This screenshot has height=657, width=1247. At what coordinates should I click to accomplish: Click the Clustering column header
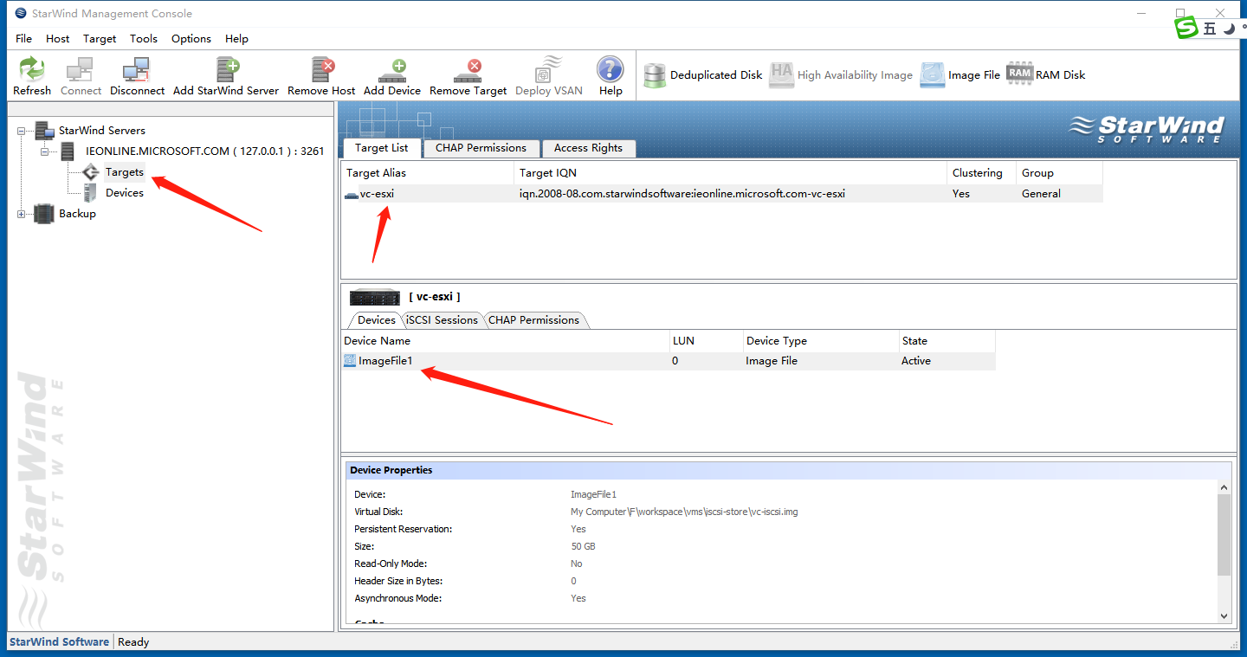982,172
